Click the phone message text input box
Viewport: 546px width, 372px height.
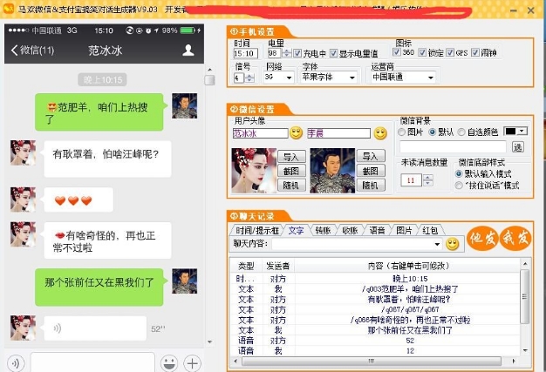tap(92, 362)
